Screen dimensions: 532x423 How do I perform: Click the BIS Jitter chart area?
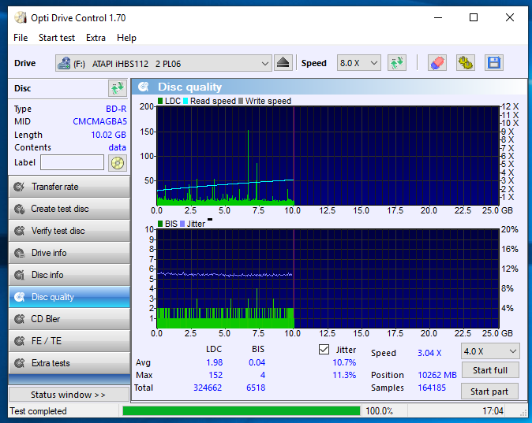coord(328,278)
